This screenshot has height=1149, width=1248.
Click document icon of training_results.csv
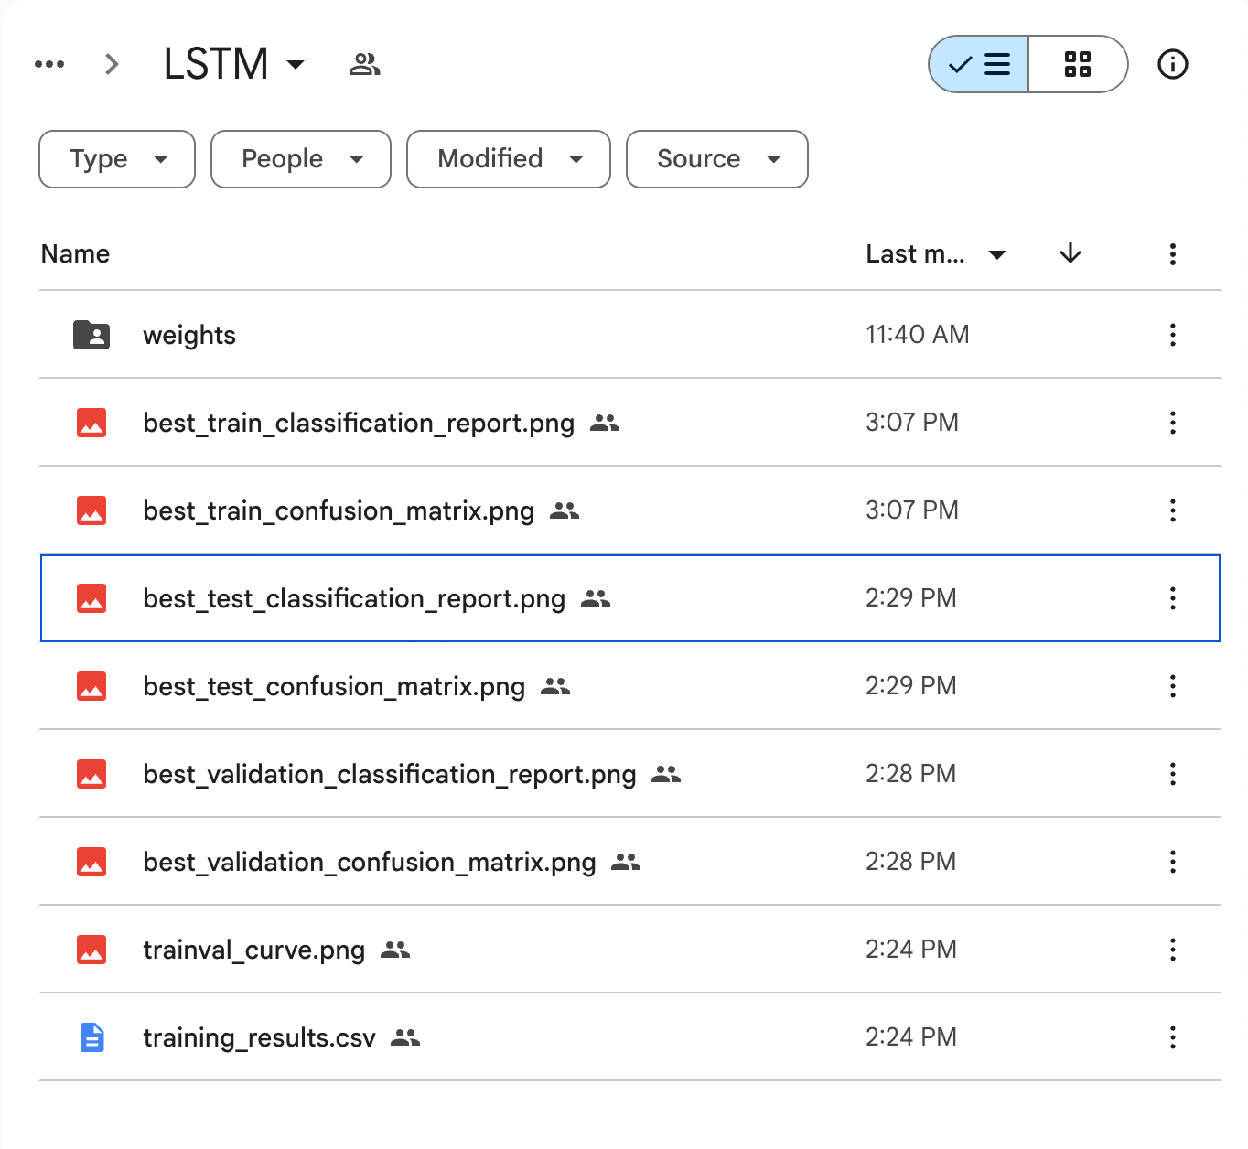[x=91, y=1037]
